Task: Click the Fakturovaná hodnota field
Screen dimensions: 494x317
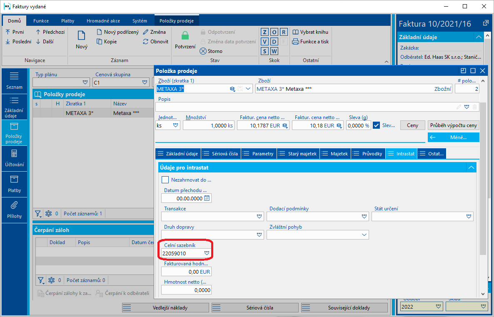Action: click(x=186, y=272)
